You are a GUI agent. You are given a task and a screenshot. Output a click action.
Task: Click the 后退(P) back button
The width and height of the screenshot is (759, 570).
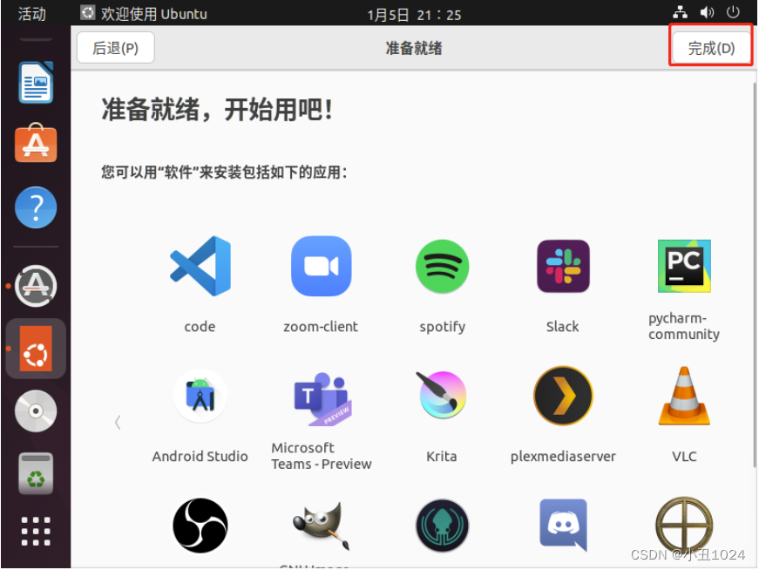(x=116, y=48)
